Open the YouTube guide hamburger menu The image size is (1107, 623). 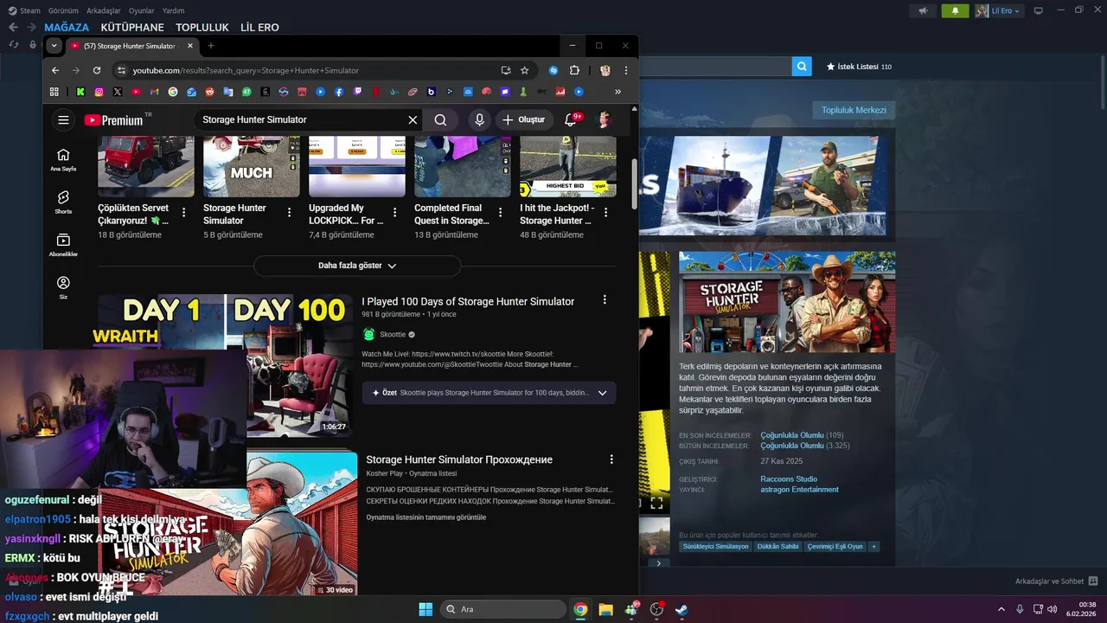coord(63,120)
